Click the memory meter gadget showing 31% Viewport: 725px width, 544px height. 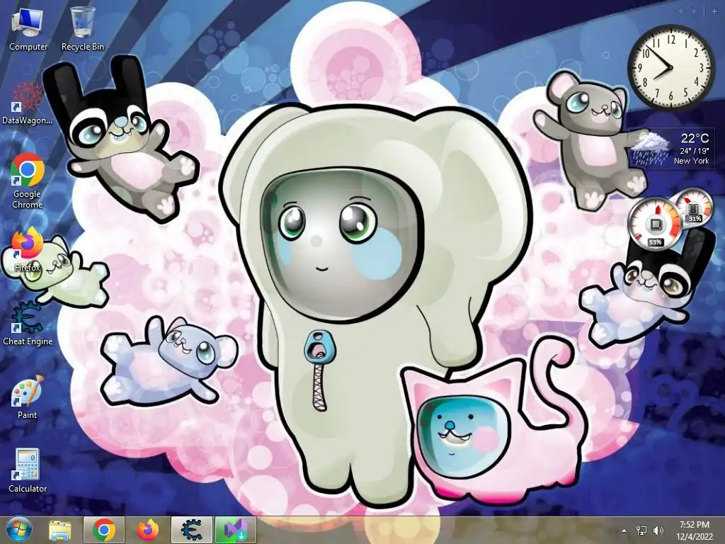(693, 207)
